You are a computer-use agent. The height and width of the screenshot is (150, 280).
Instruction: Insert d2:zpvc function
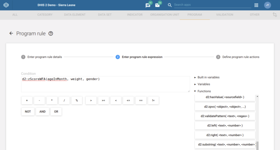(225, 107)
